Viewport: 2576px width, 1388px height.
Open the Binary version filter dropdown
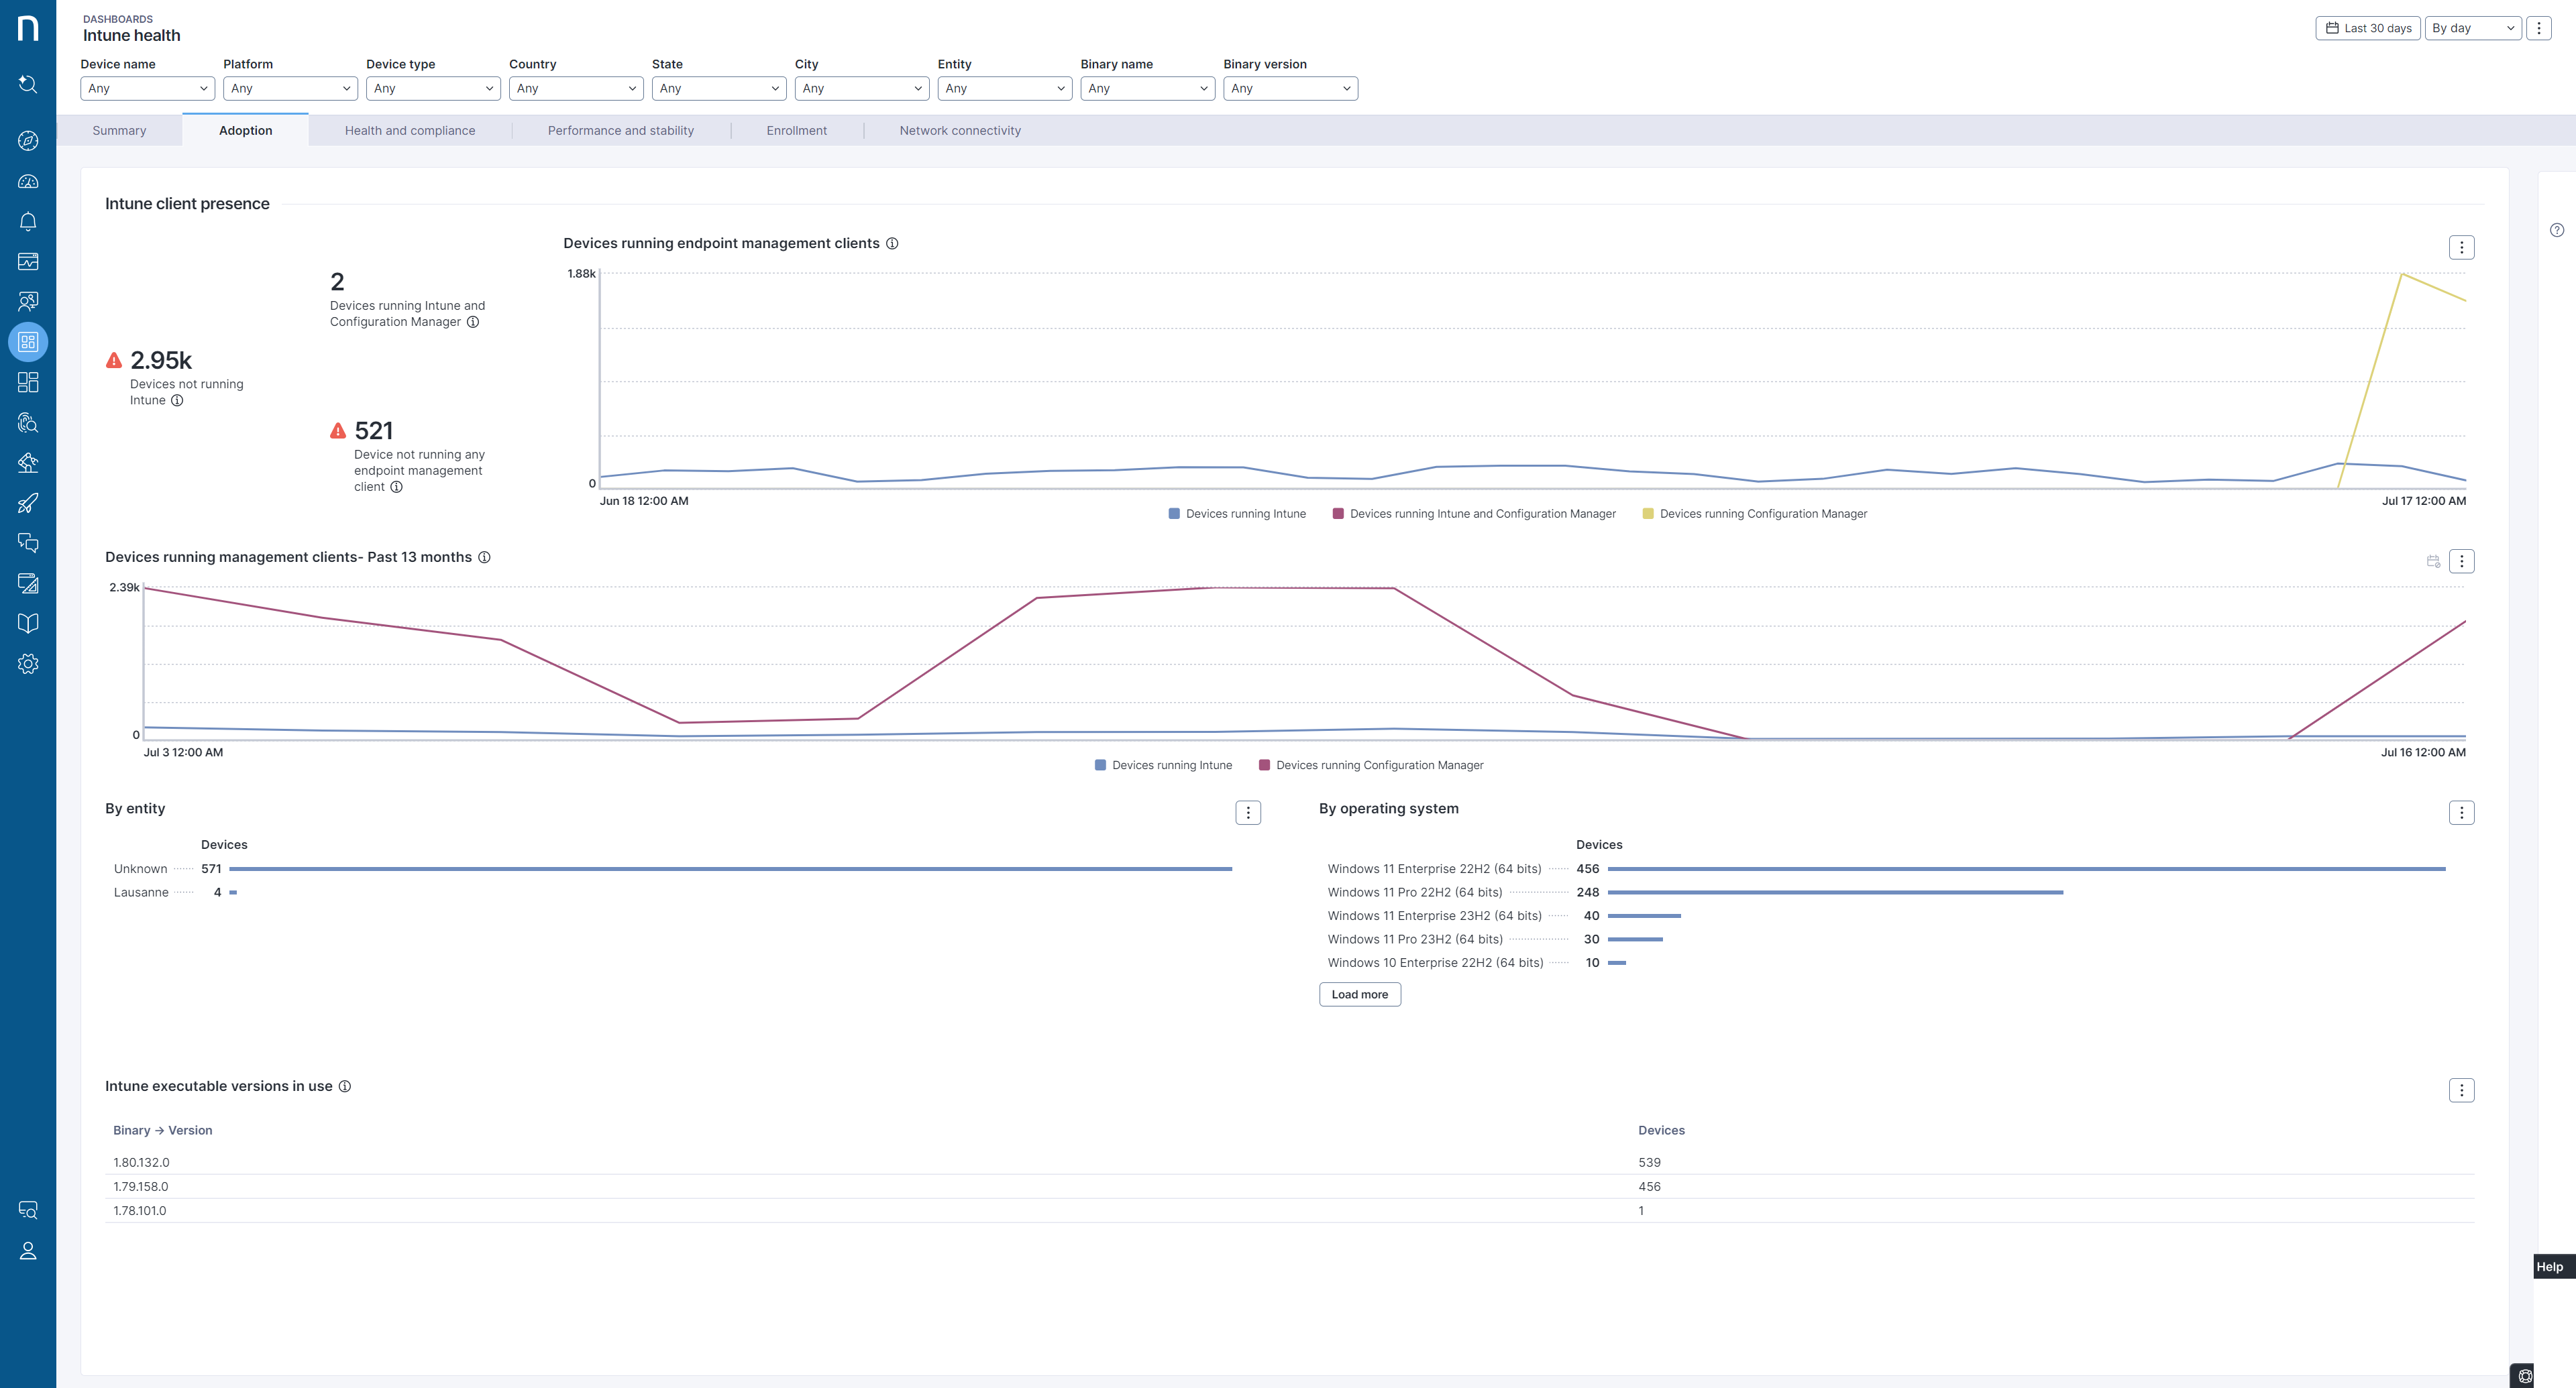tap(1290, 88)
